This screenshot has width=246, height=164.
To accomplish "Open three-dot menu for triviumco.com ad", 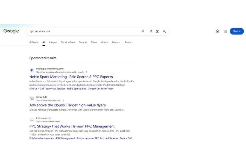I will coord(63,122).
